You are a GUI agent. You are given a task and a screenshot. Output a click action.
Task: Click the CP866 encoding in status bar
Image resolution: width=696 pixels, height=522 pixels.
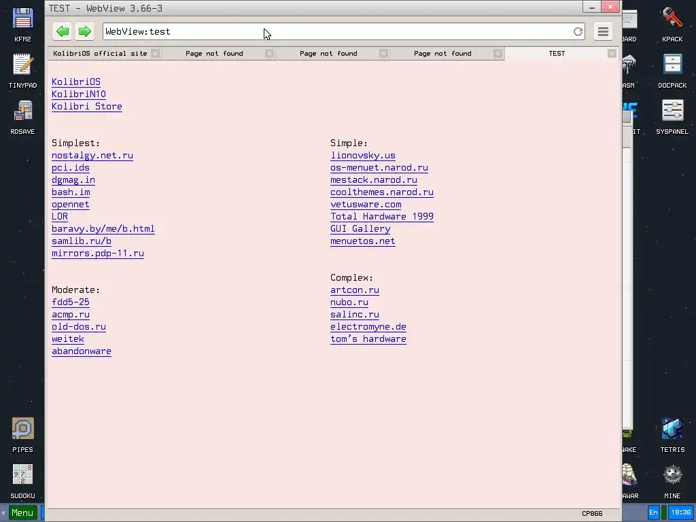point(592,514)
